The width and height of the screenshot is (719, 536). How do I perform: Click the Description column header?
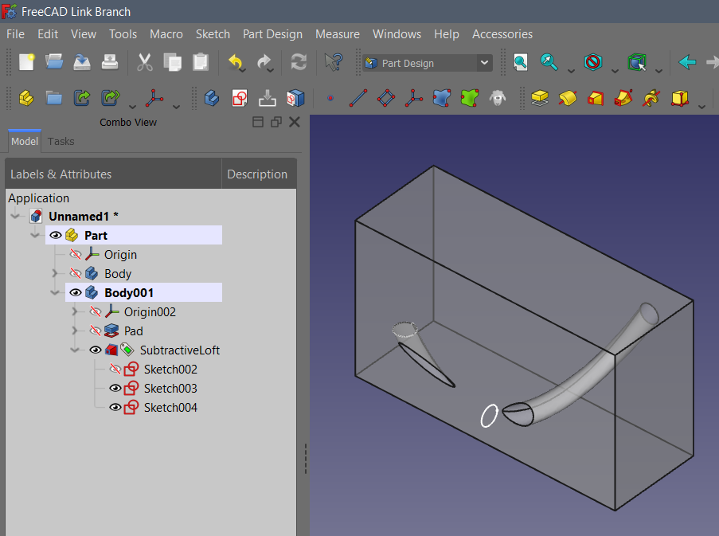click(257, 174)
